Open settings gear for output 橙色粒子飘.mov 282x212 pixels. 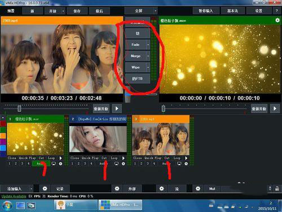tap(277, 20)
